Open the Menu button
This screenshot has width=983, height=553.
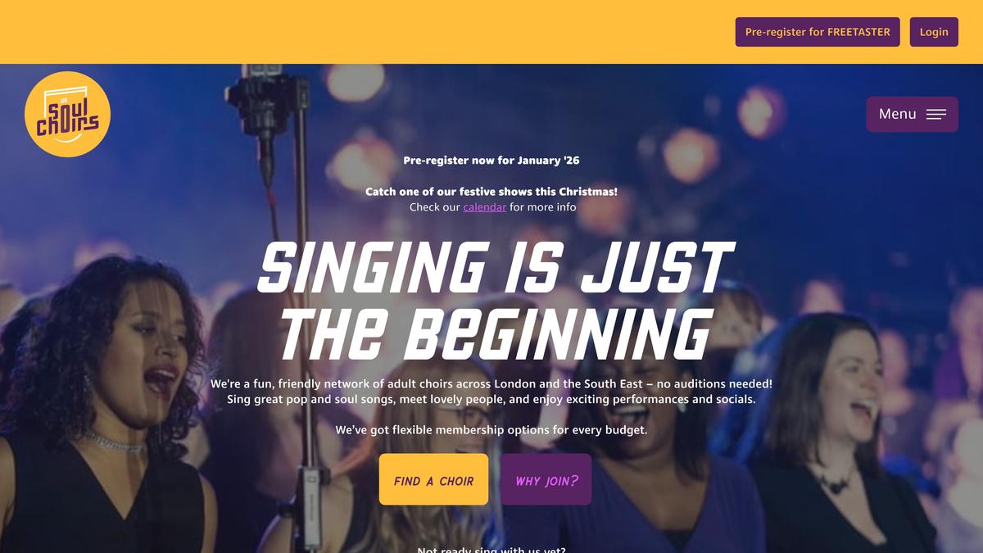(912, 114)
